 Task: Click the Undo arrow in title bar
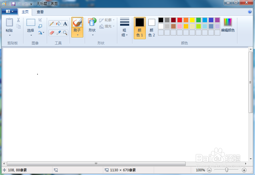[20, 4]
